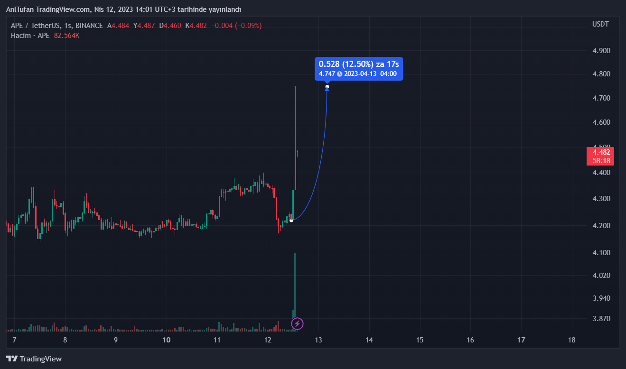Click the 82.564K volume value
Screen dimensions: 626x369
point(66,36)
